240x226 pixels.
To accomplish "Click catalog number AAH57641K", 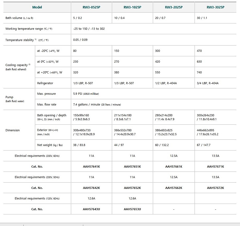I will click(x=91, y=167).
